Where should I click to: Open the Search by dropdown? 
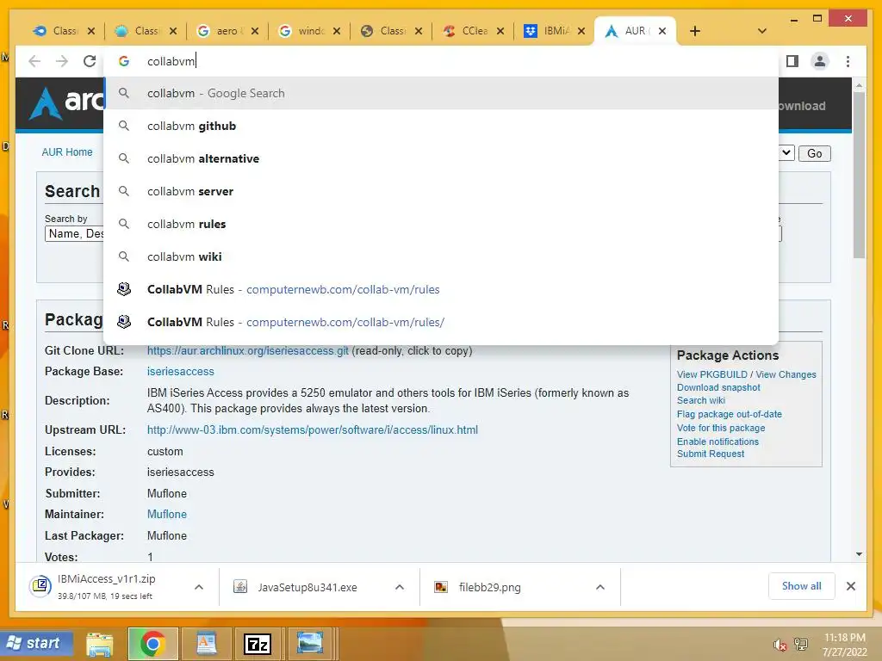[74, 234]
